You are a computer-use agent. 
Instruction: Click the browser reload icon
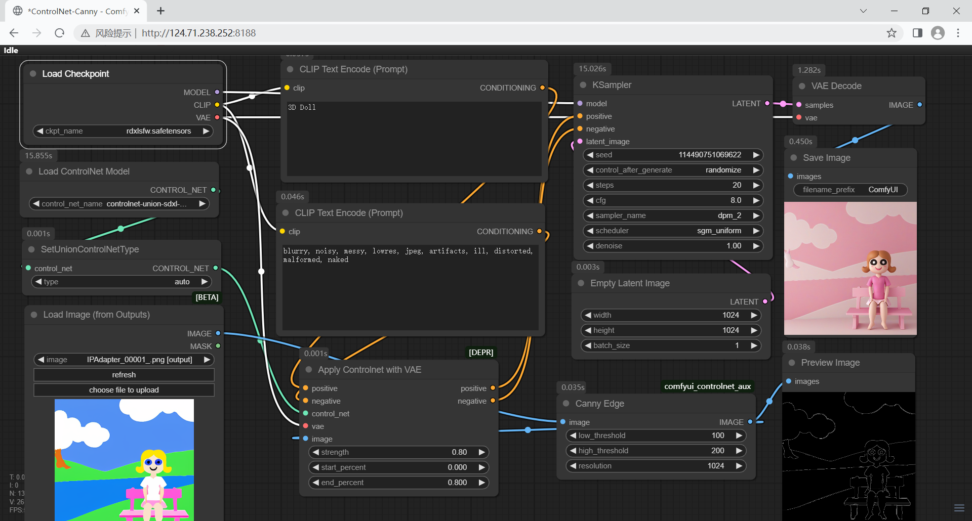[59, 33]
